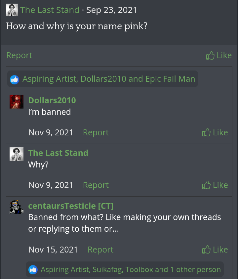Report Dollars2010's "I'm banned" comment
This screenshot has width=238, height=279.
96,132
